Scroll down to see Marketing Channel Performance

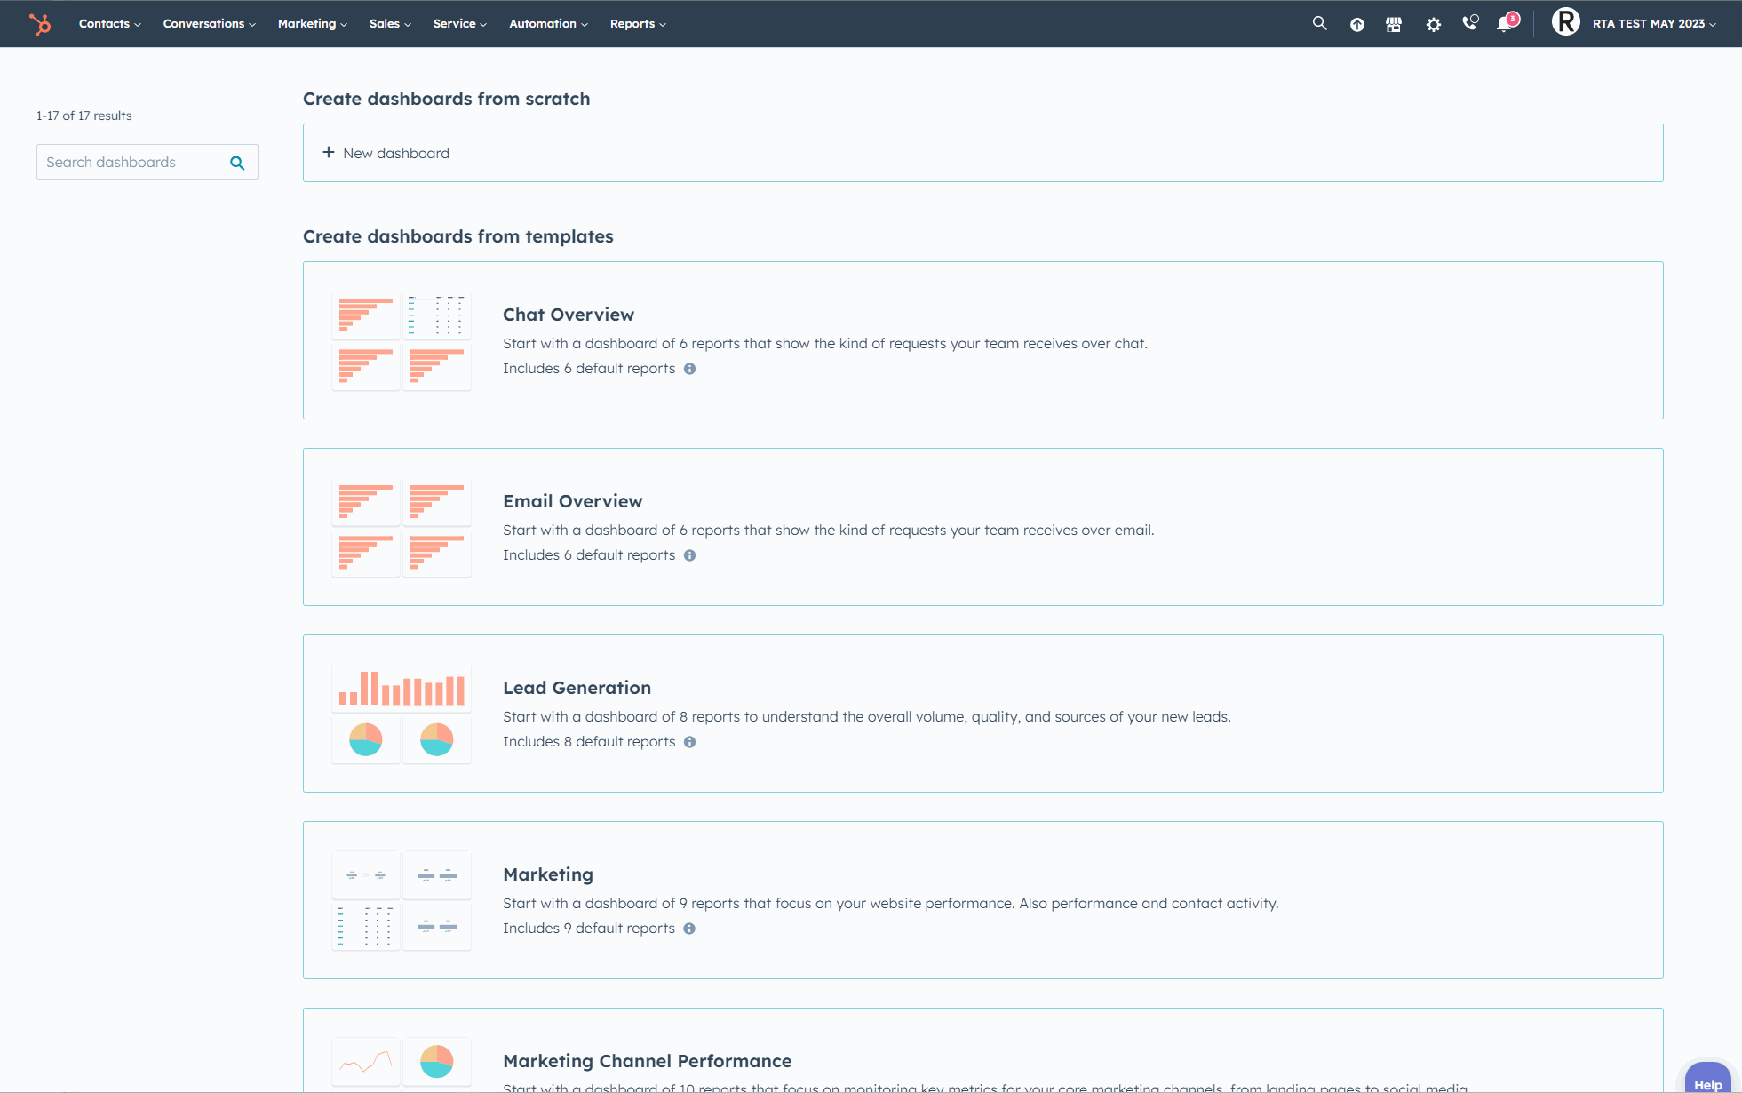point(647,1060)
